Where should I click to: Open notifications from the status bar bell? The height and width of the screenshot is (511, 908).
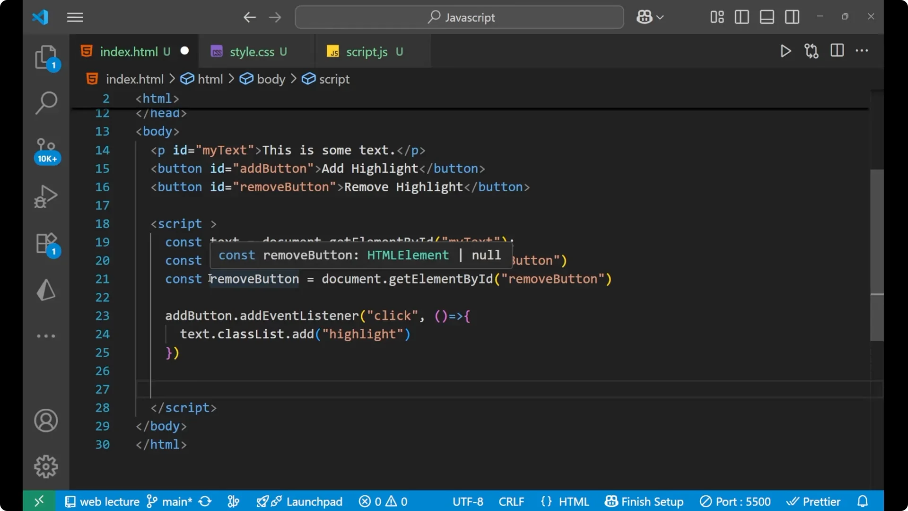point(862,501)
